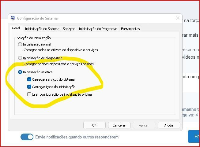Close the Configuração do Sistema dialog
Image resolution: width=200 pixels, height=147 pixels.
(178, 18)
